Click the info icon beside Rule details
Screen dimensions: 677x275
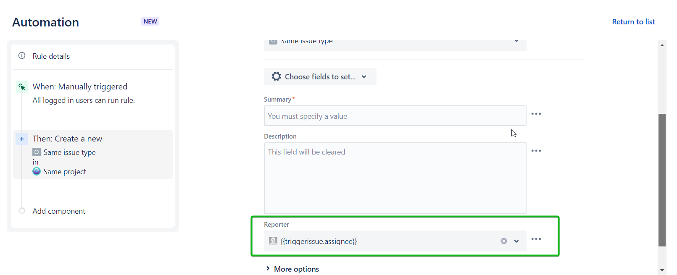[x=21, y=56]
